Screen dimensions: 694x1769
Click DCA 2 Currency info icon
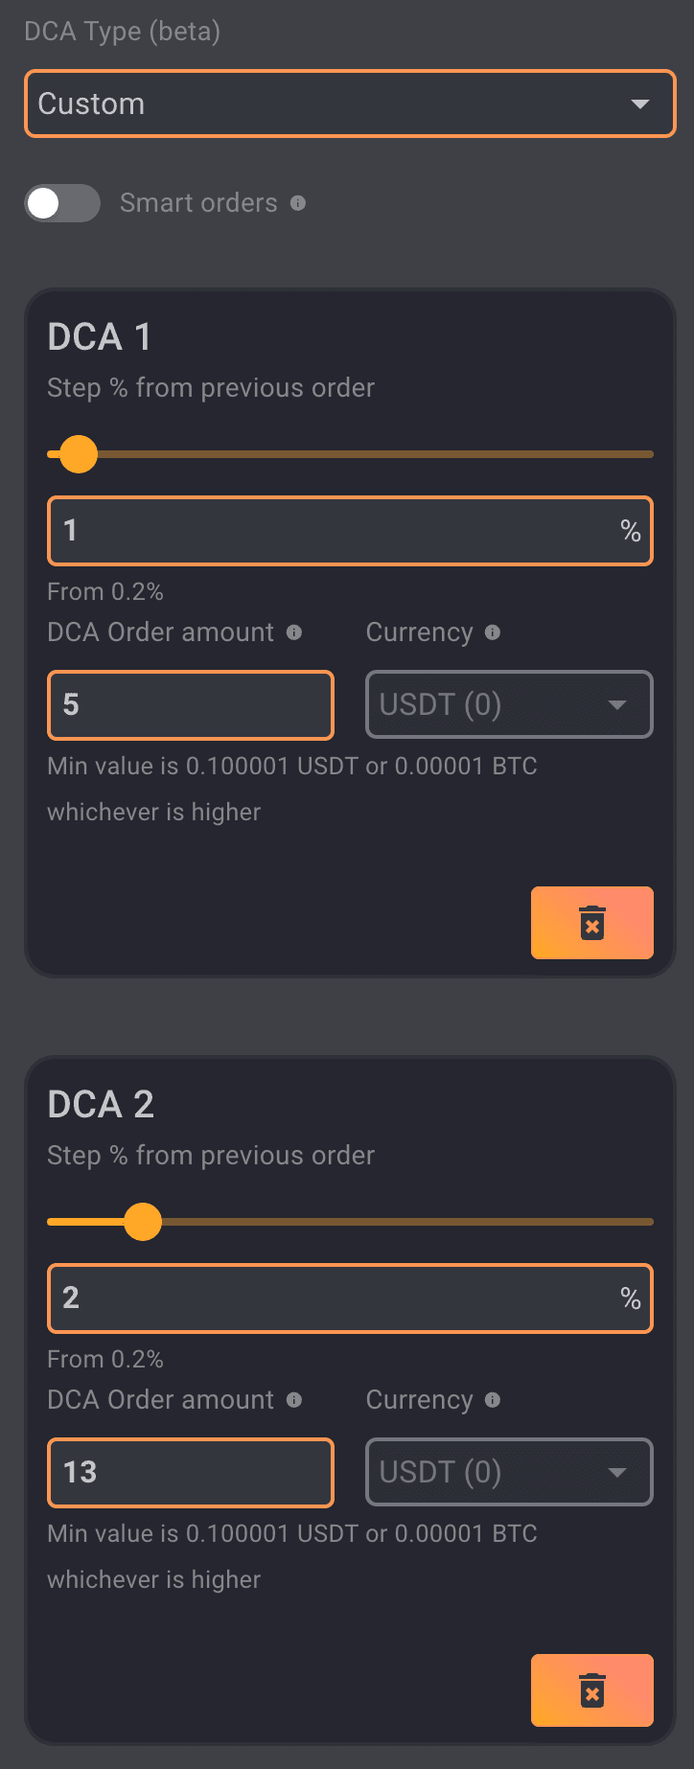493,1400
